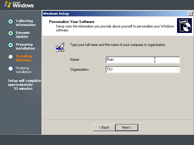Click the Type your full name instruction text
194x145 pixels.
[118, 45]
